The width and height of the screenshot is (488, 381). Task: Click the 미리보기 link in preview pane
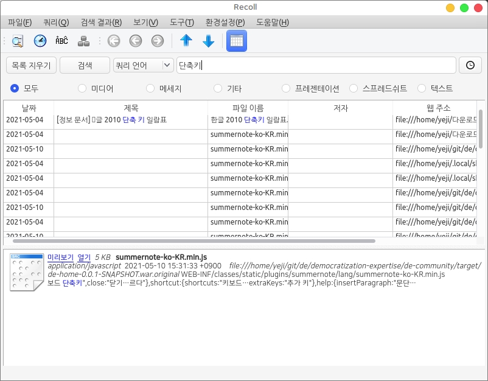60,257
